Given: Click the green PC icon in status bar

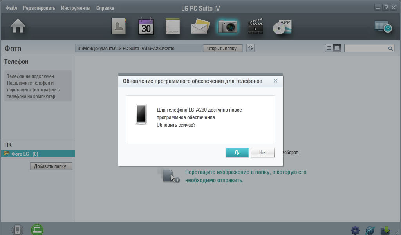Looking at the screenshot, I should click(37, 230).
